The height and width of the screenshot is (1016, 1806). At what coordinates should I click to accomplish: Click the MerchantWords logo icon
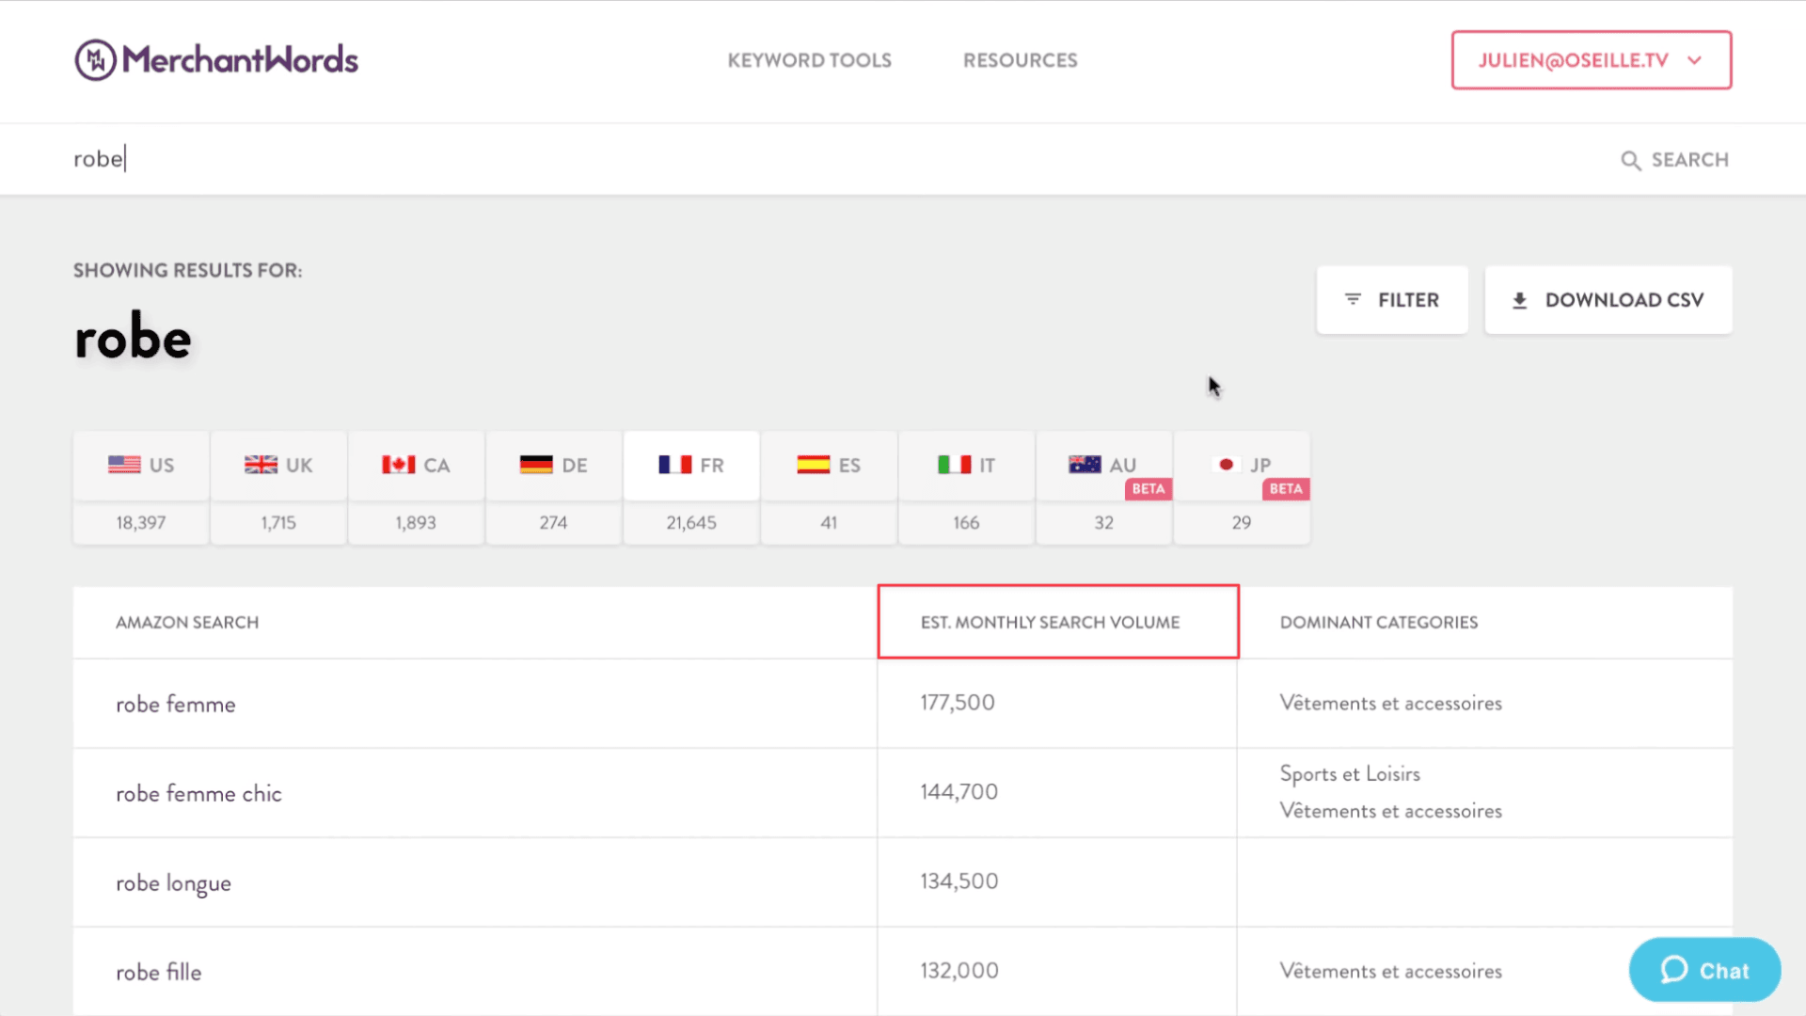(x=95, y=59)
